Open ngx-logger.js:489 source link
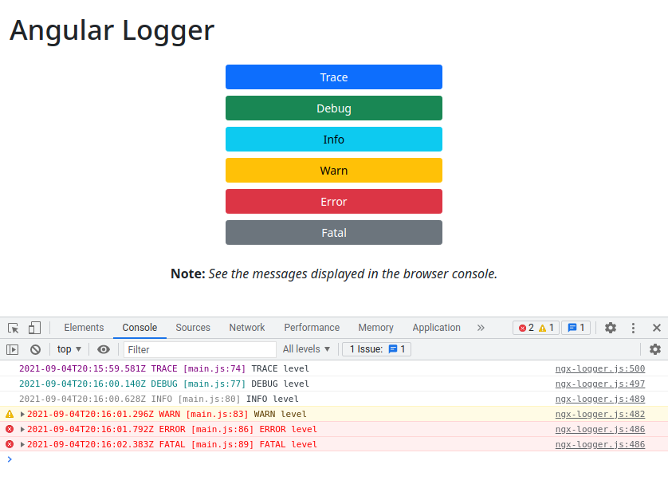This screenshot has width=668, height=492. click(x=599, y=399)
